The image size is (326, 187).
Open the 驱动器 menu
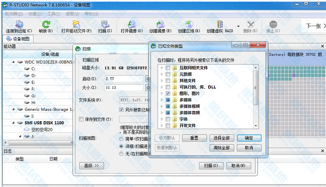coord(14,14)
